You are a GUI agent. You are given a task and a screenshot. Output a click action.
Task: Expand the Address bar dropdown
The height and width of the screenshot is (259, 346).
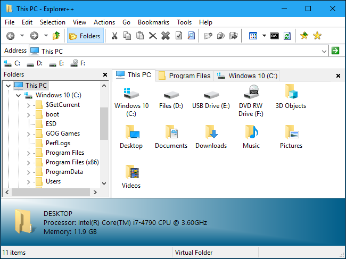point(324,52)
